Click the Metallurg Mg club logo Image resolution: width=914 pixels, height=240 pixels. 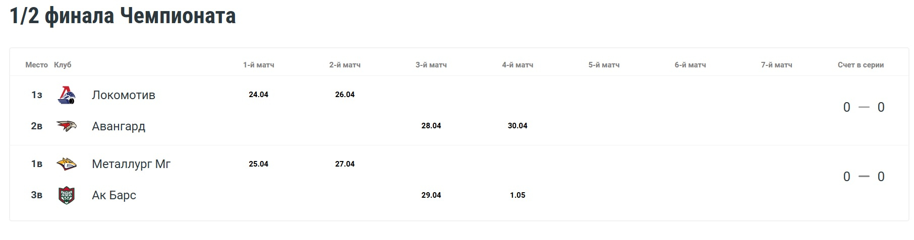pos(67,164)
